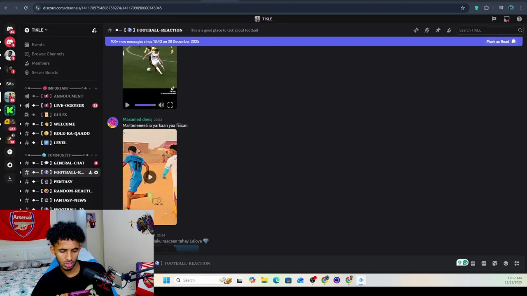Toggle the member list
The image size is (527, 296).
(x=449, y=30)
